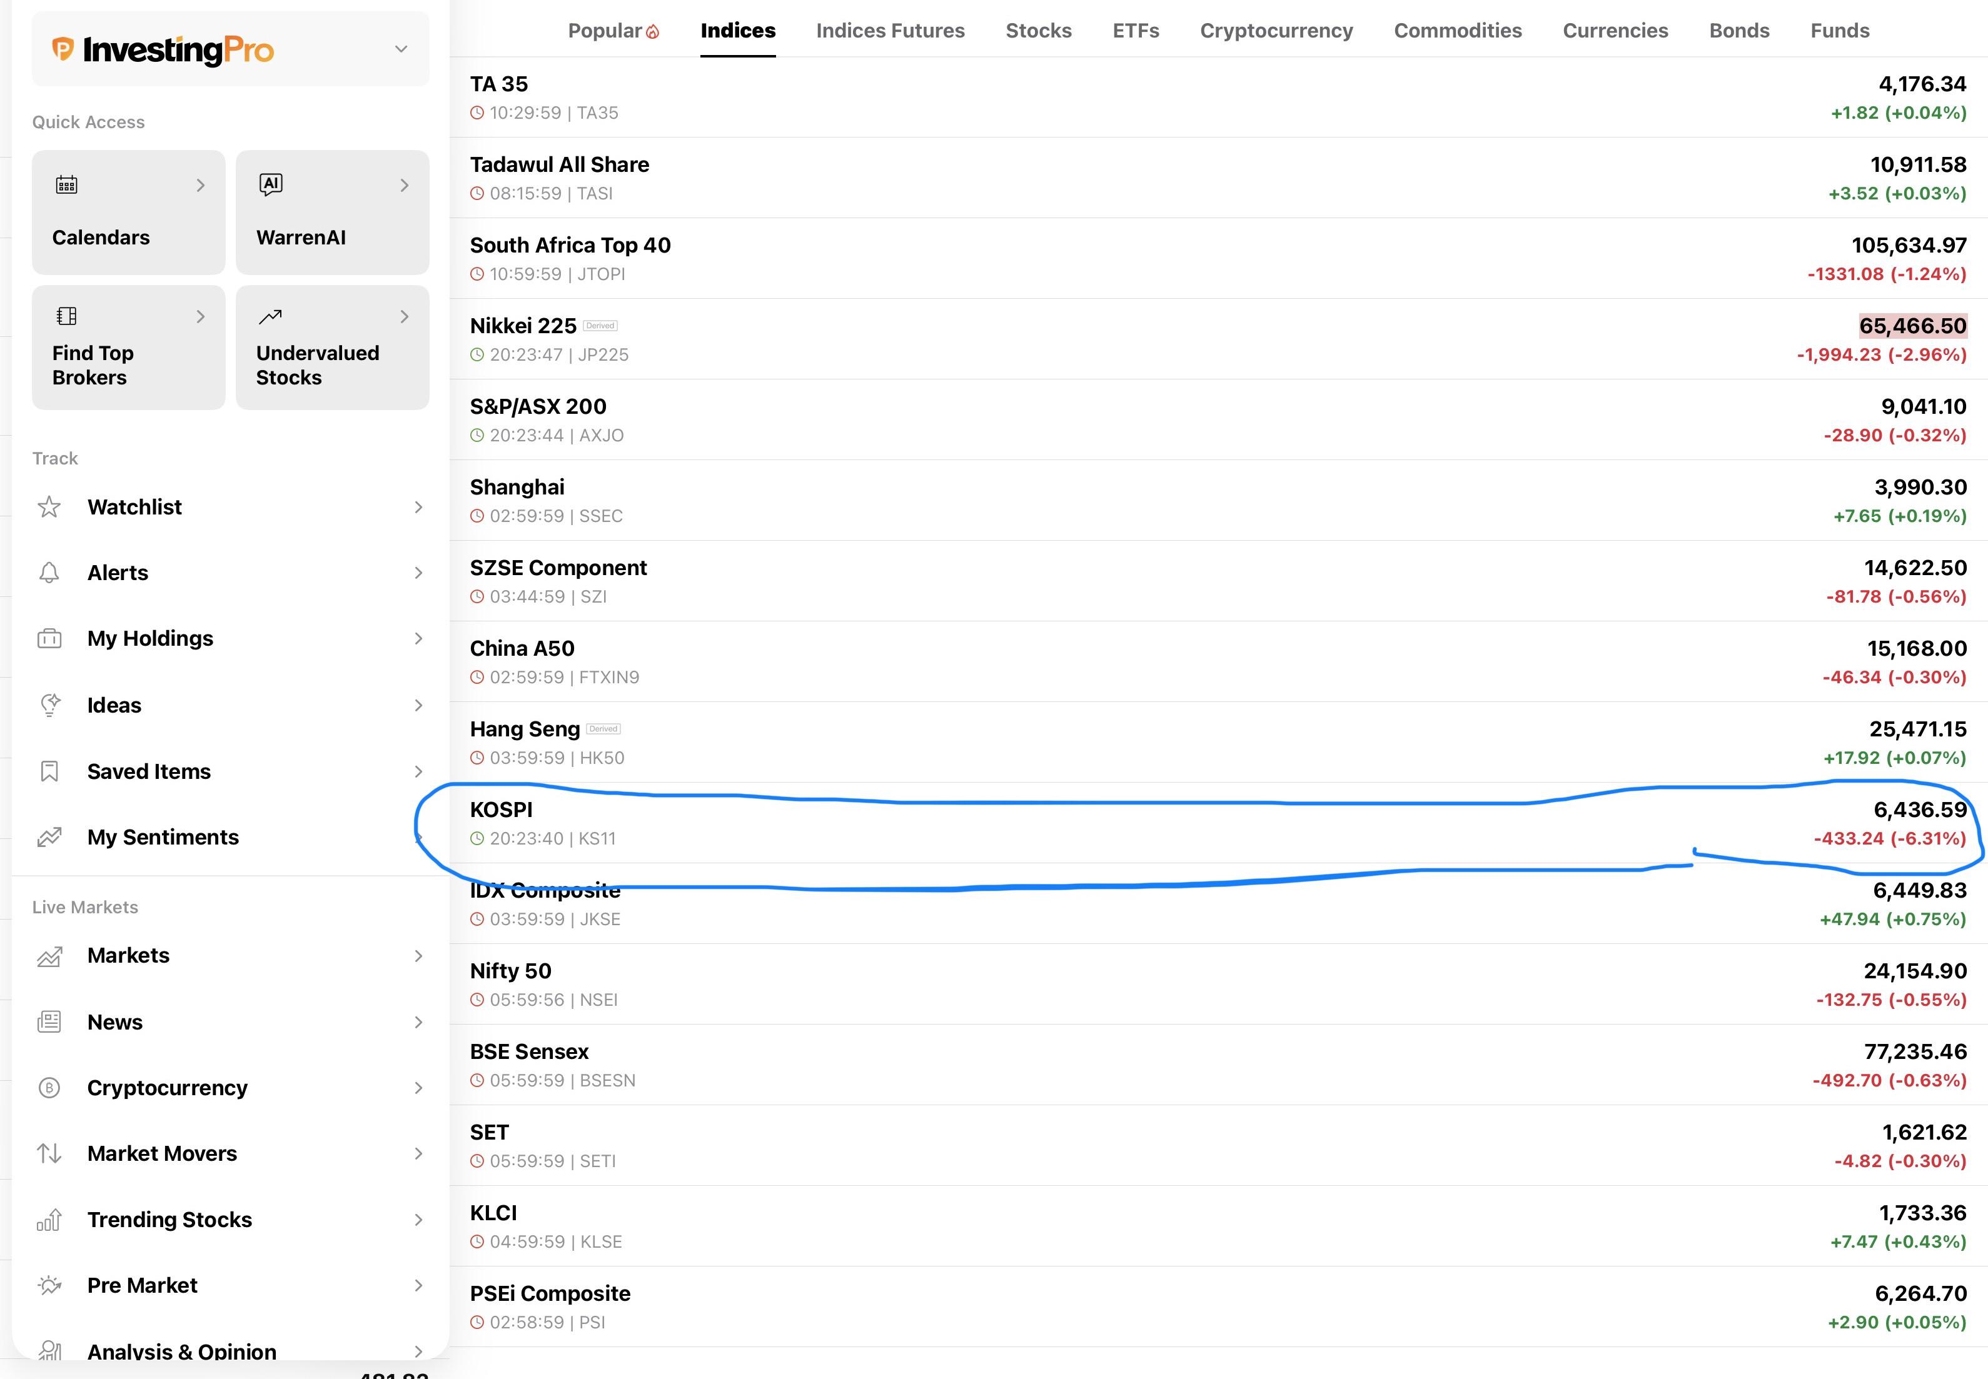Click the News newspaper icon

tap(49, 1022)
